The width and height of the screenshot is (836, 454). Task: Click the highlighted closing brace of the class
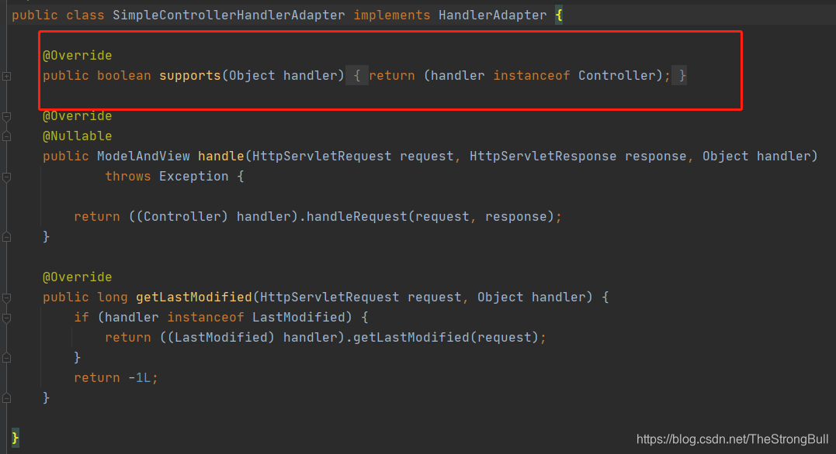15,438
